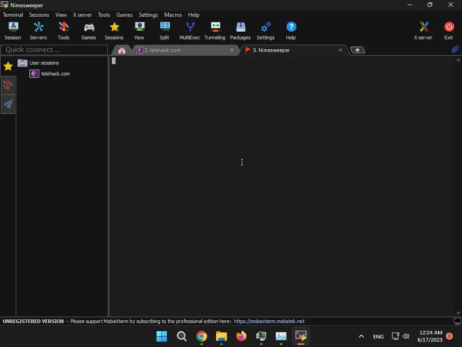Image resolution: width=462 pixels, height=347 pixels.
Task: Open the clock showing 12:24 AM
Action: pyautogui.click(x=430, y=336)
